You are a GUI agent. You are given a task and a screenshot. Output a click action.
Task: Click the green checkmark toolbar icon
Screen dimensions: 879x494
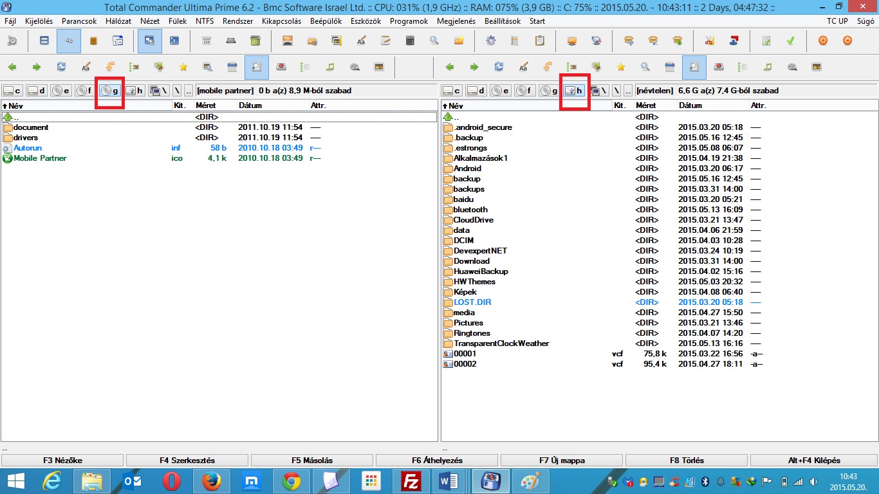[791, 41]
